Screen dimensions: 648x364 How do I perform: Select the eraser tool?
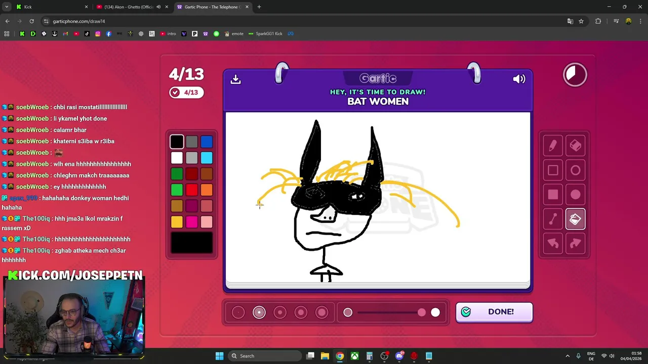(576, 146)
